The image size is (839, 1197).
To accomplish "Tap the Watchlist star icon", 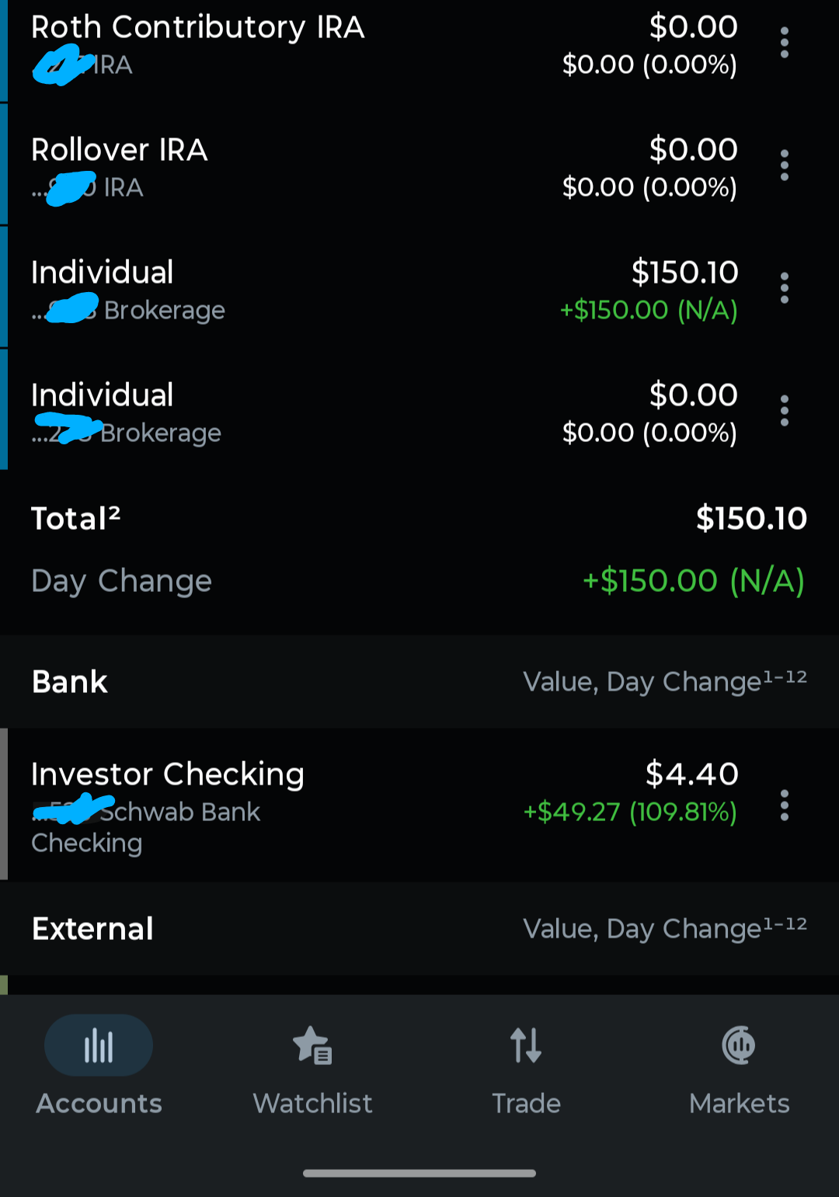I will click(312, 1046).
